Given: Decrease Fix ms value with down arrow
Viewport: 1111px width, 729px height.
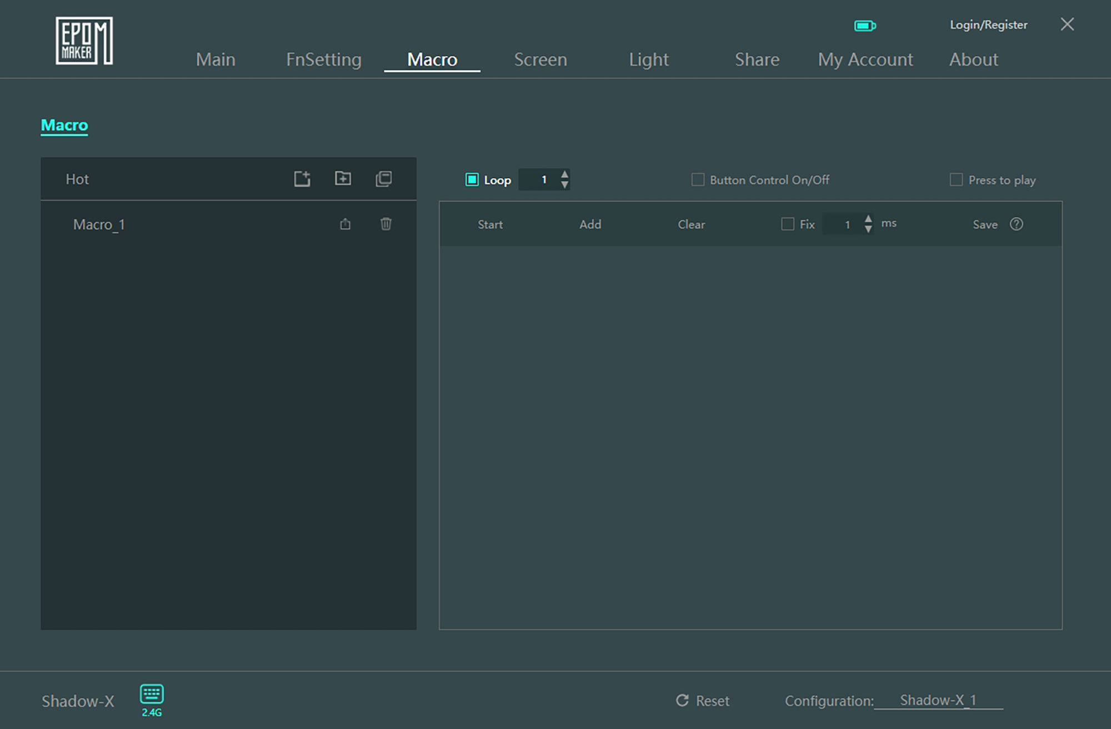Looking at the screenshot, I should pyautogui.click(x=868, y=229).
